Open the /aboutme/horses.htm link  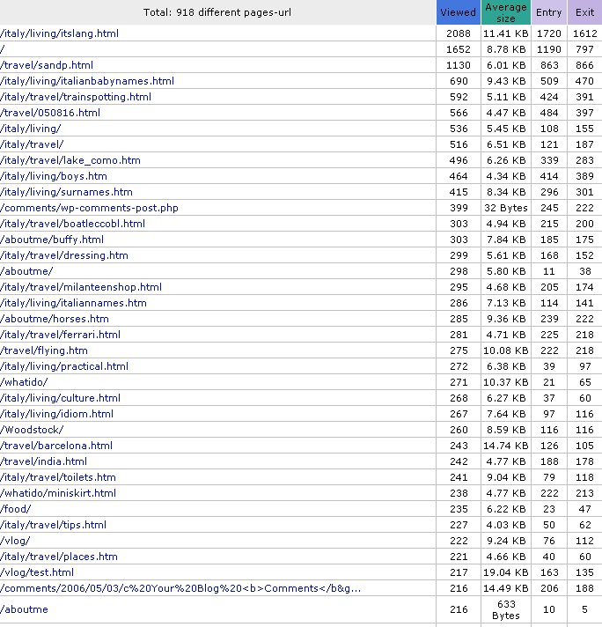click(x=55, y=319)
